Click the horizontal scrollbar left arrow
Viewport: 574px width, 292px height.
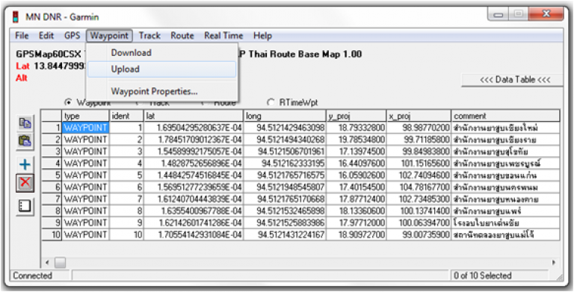pos(47,262)
